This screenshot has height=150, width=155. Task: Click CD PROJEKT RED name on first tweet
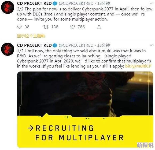click(x=34, y=3)
